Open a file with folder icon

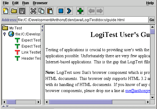[14, 11]
